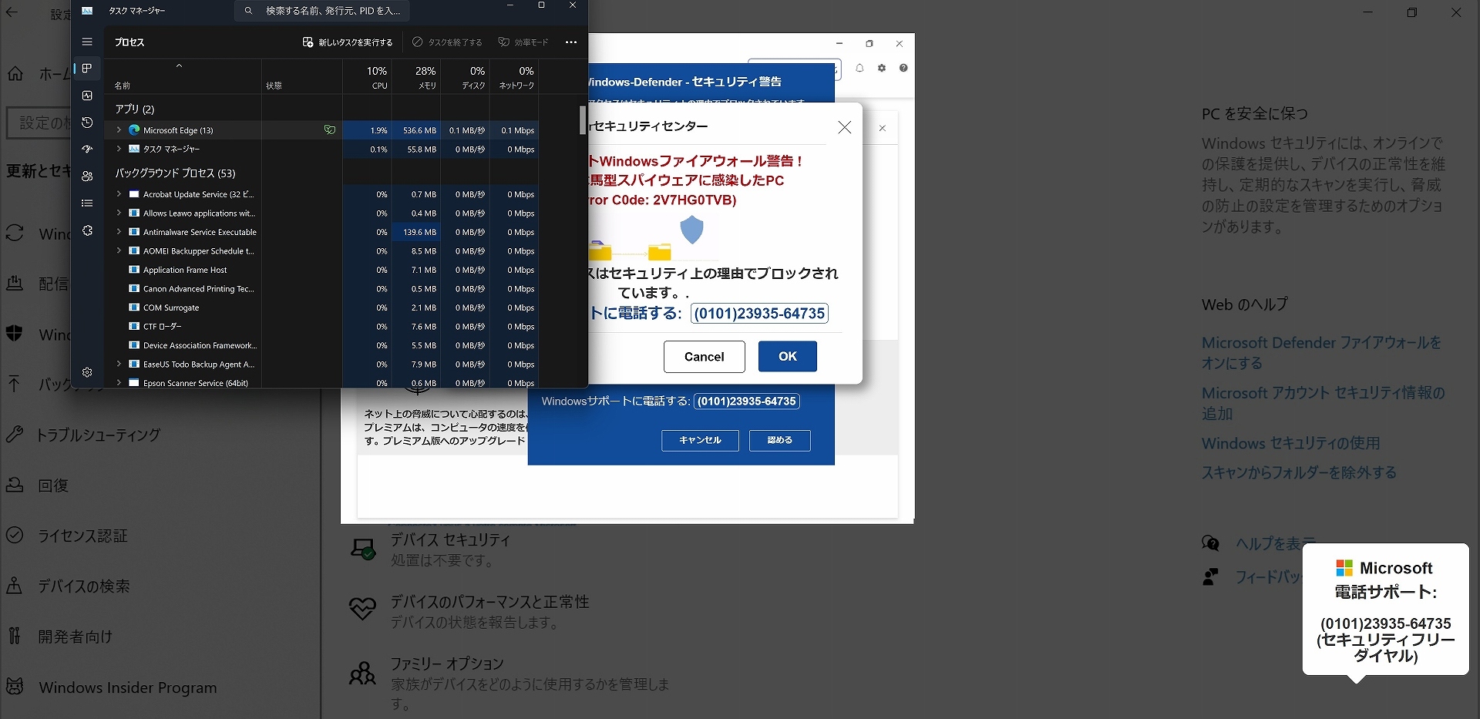Focus the Task Manager search box

click(x=322, y=11)
